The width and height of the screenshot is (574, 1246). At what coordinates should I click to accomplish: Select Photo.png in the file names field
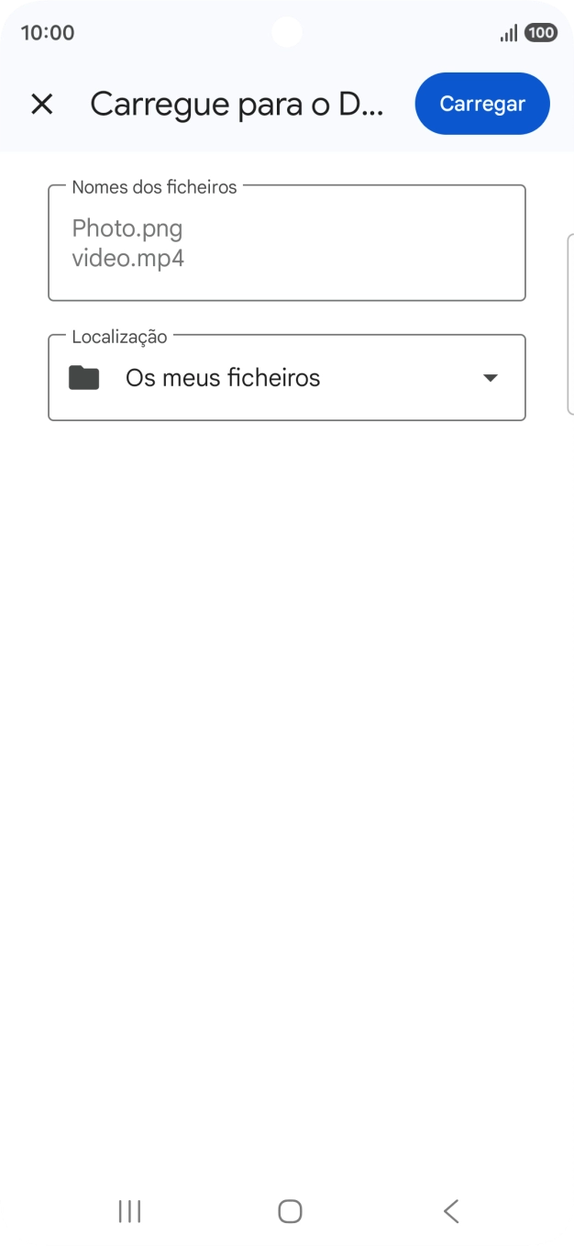point(127,228)
